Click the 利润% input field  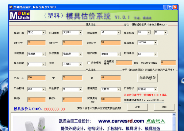[x=36, y=100]
